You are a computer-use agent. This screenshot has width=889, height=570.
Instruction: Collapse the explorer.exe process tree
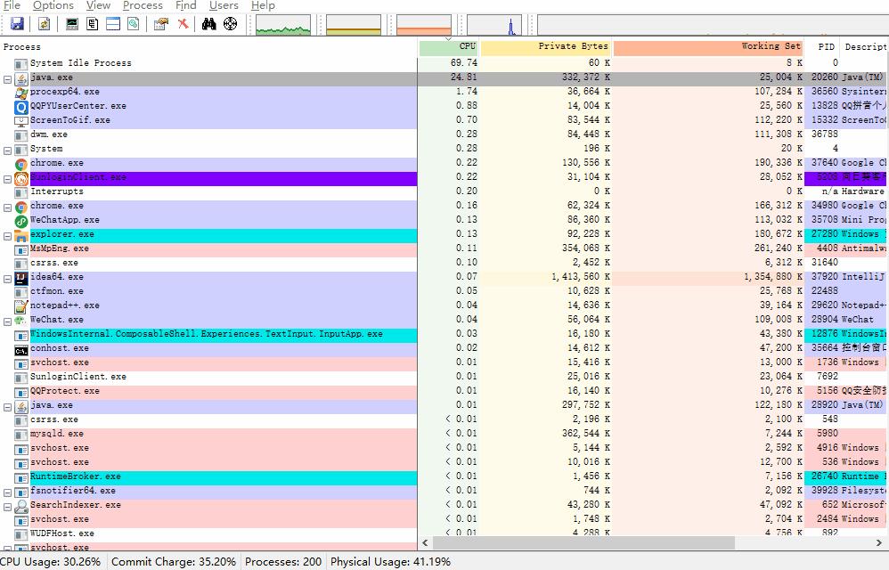pyautogui.click(x=8, y=235)
